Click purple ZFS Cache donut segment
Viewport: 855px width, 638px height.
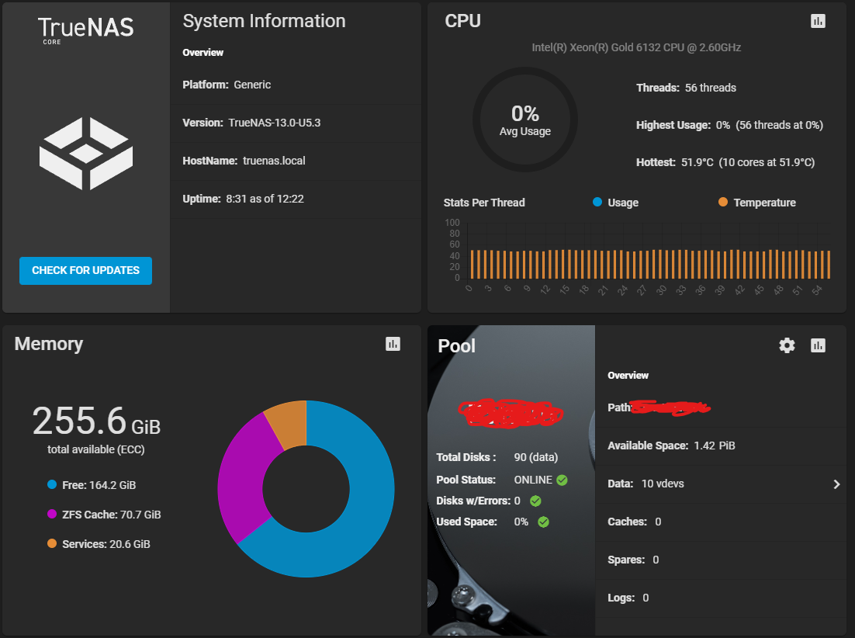tap(244, 480)
